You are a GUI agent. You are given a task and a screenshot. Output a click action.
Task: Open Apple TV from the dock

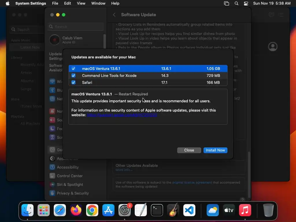229,210
